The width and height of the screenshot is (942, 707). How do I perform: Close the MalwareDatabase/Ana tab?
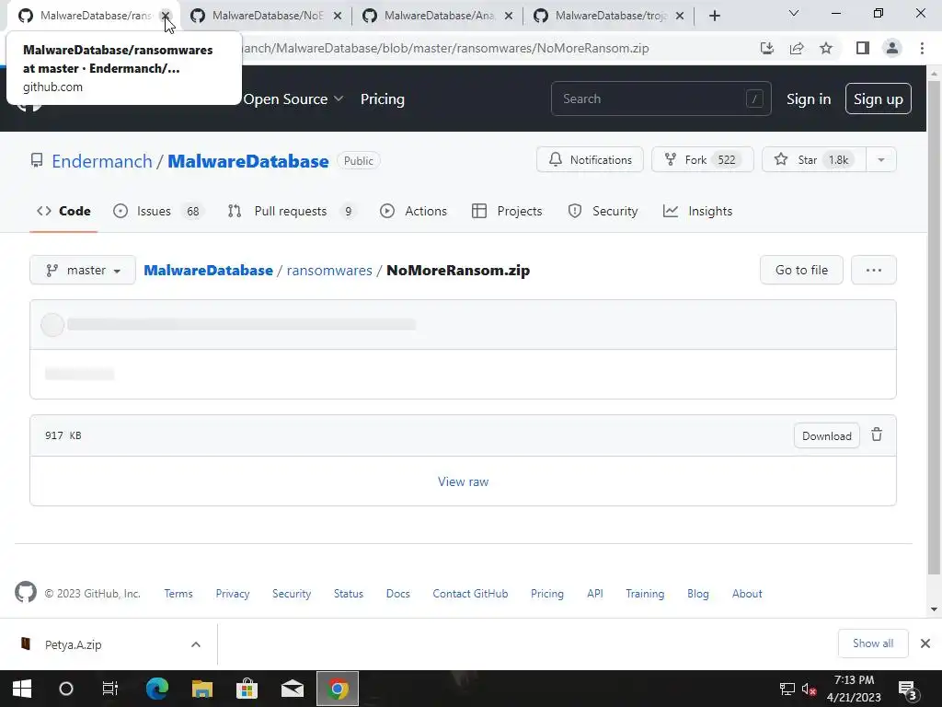click(509, 16)
